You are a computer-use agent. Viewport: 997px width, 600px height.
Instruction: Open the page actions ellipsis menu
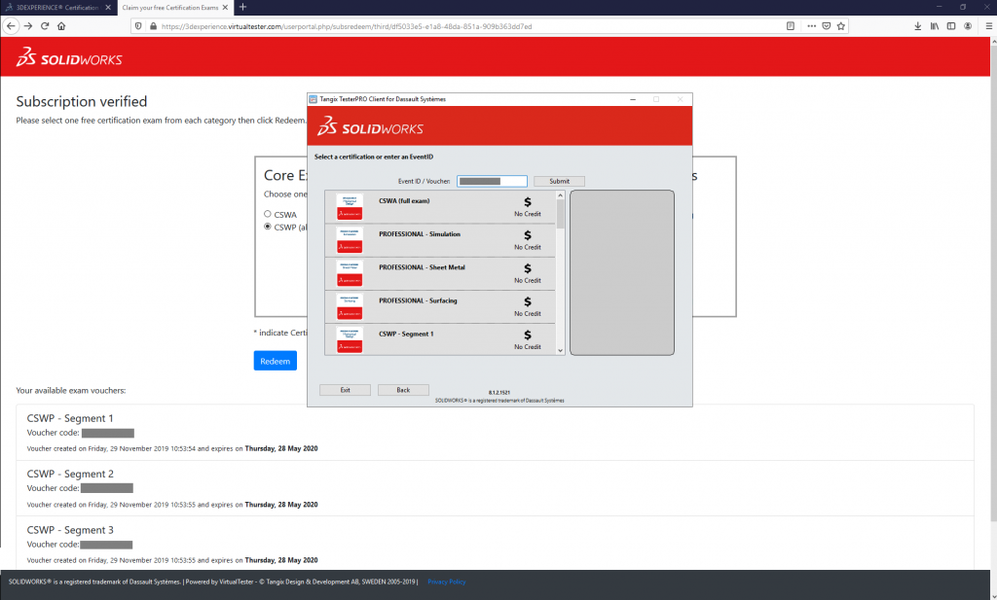[811, 25]
